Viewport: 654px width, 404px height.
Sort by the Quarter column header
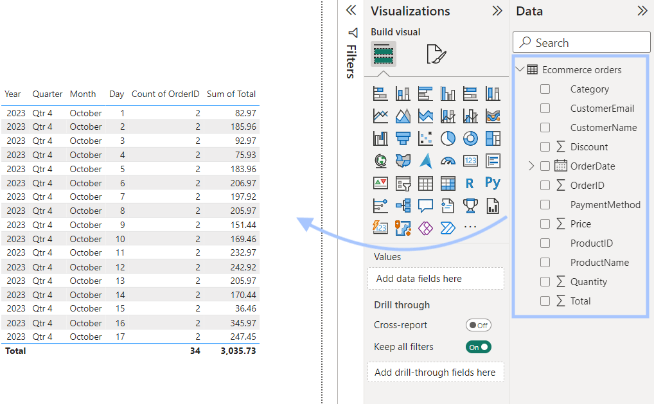[48, 94]
